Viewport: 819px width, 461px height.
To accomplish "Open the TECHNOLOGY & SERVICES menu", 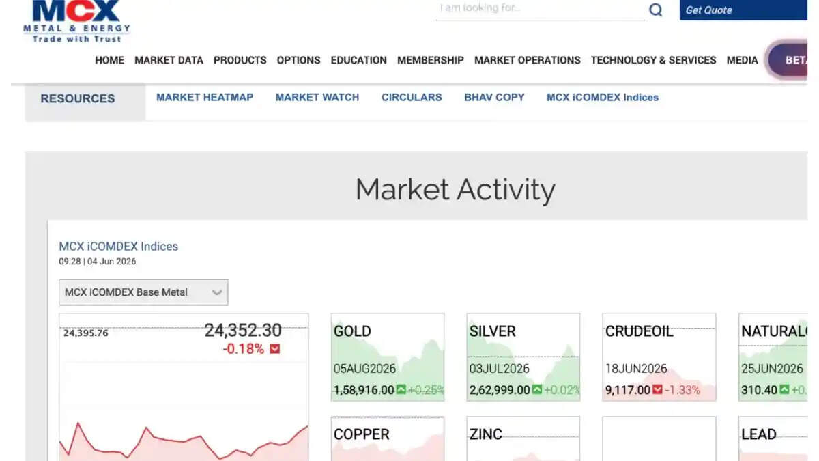I will 653,60.
